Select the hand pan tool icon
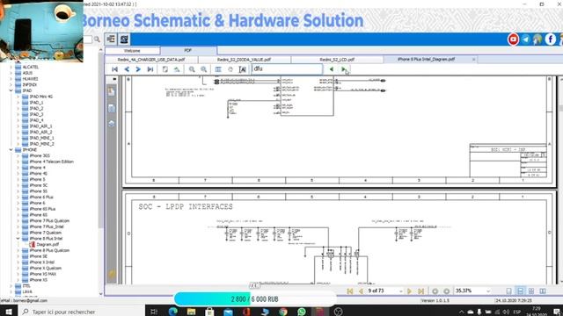563x316 pixels. 230,69
